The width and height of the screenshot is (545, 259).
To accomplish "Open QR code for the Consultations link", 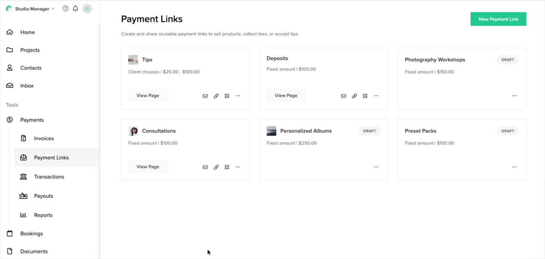I will point(227,167).
